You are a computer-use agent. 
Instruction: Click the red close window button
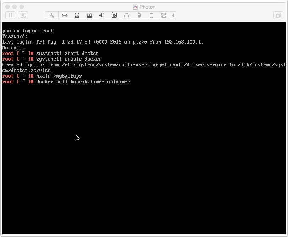pyautogui.click(x=7, y=7)
